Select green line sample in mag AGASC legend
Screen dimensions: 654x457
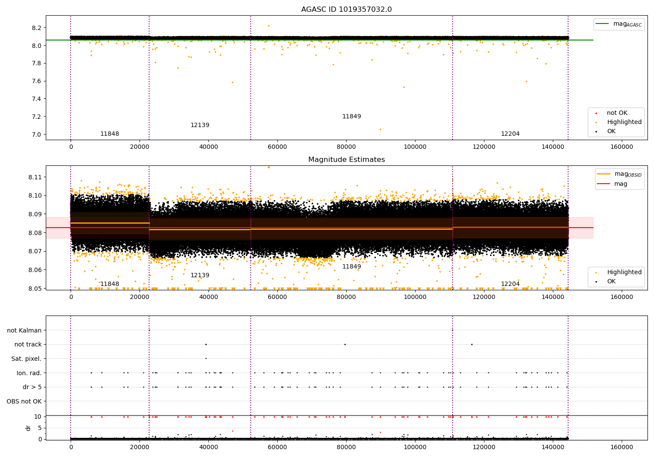[602, 24]
